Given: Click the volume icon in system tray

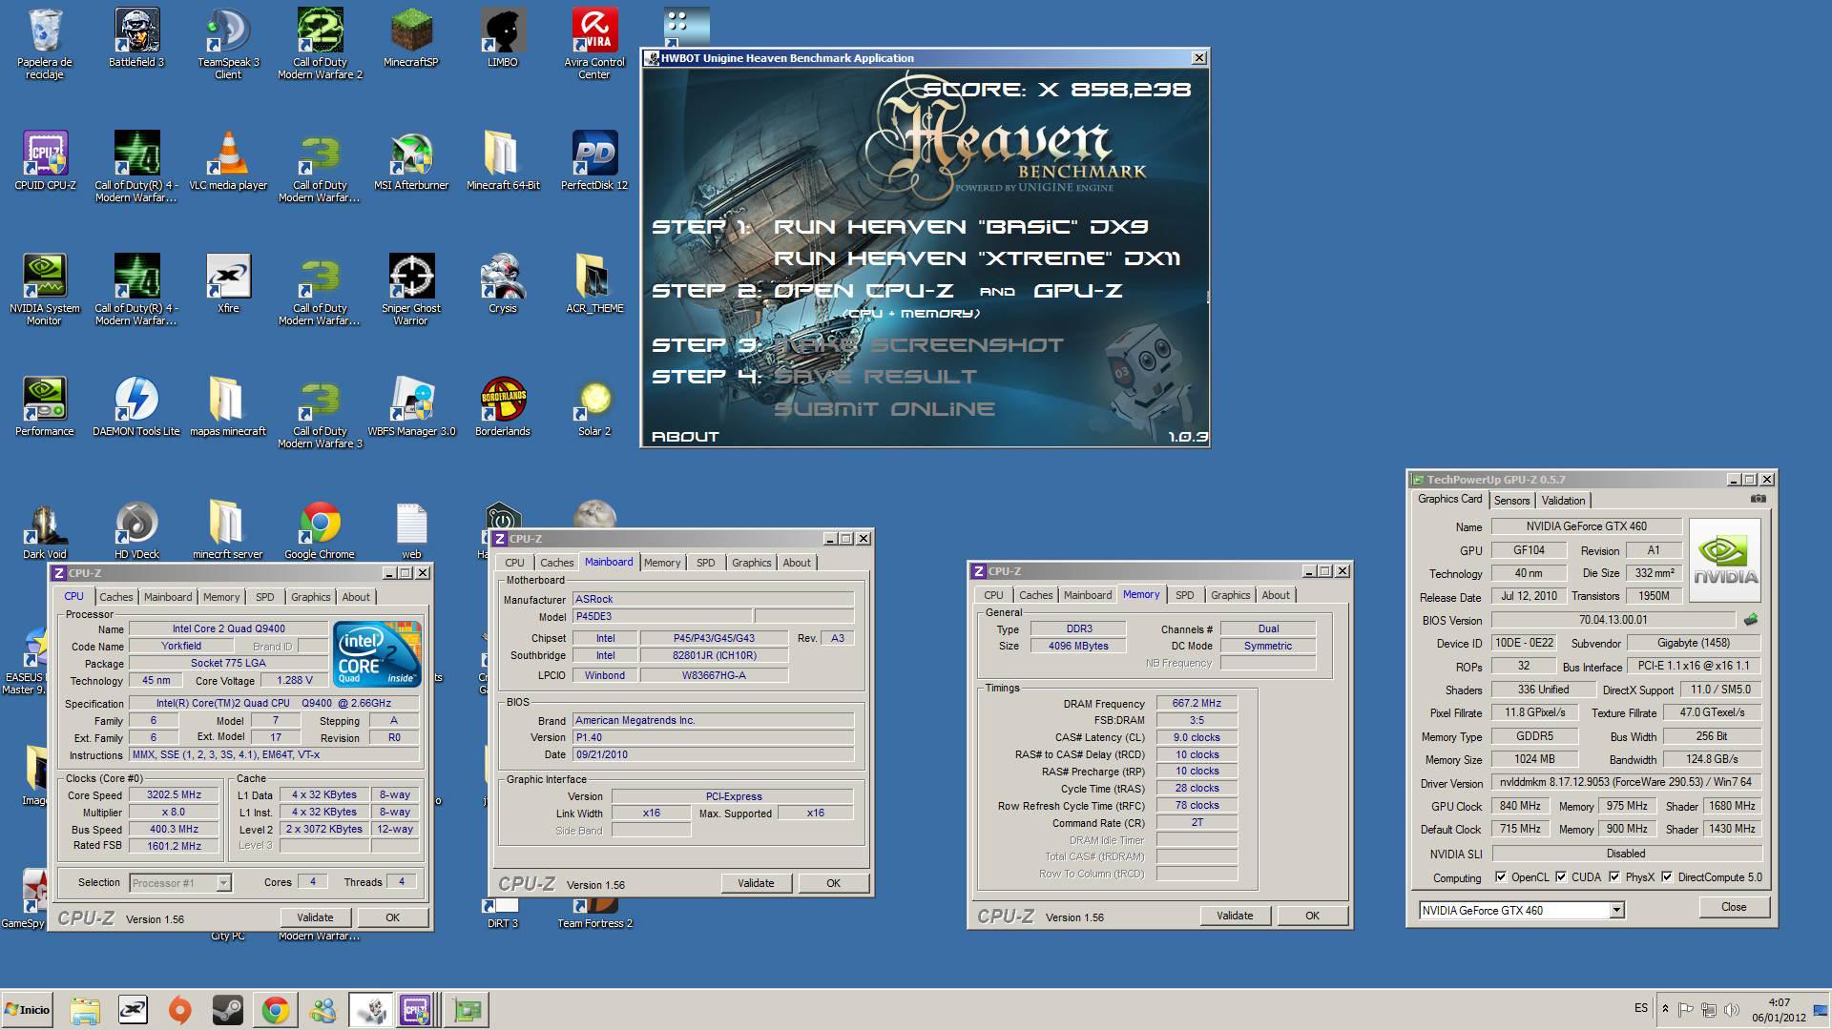Looking at the screenshot, I should click(x=1731, y=1010).
